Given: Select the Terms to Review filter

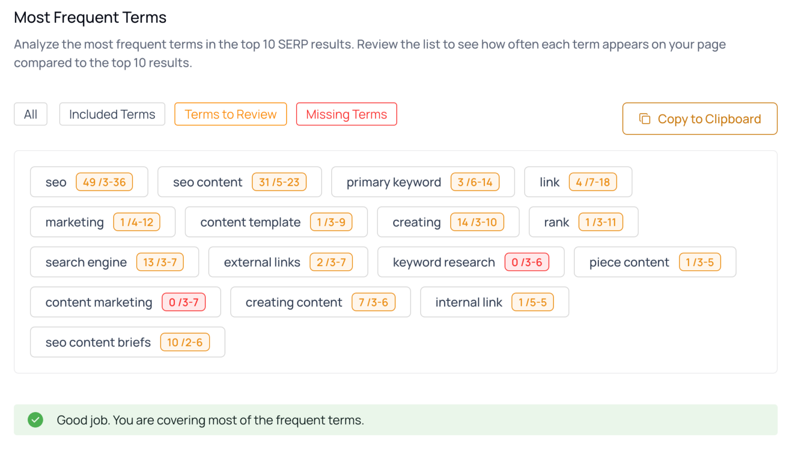Looking at the screenshot, I should tap(230, 114).
